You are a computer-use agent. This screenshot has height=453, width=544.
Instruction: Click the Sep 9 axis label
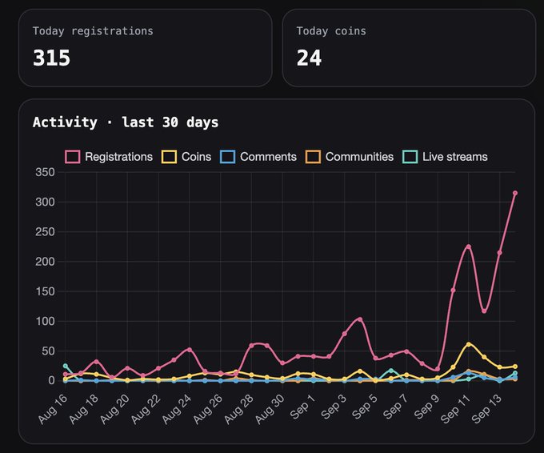click(x=426, y=407)
